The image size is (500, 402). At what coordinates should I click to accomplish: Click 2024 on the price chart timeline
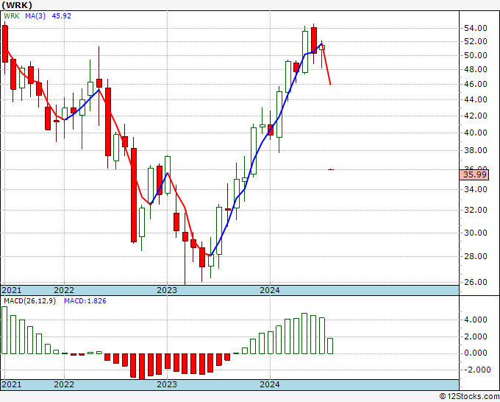point(270,290)
